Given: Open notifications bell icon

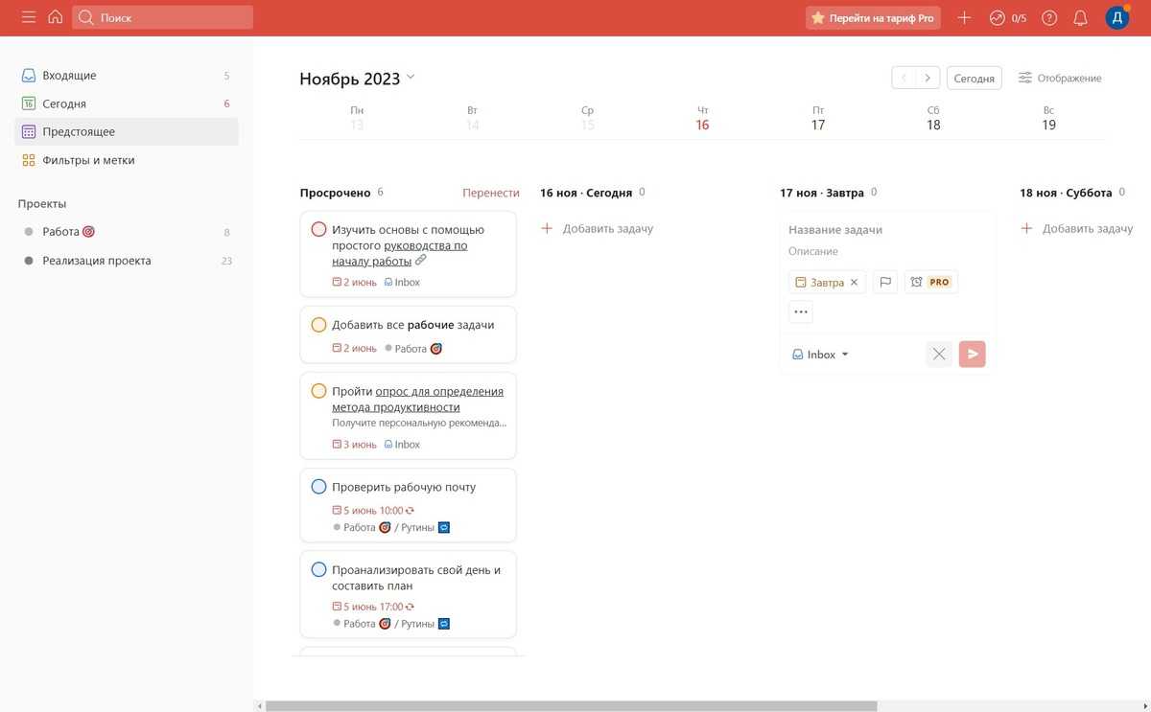Looking at the screenshot, I should click(1080, 18).
